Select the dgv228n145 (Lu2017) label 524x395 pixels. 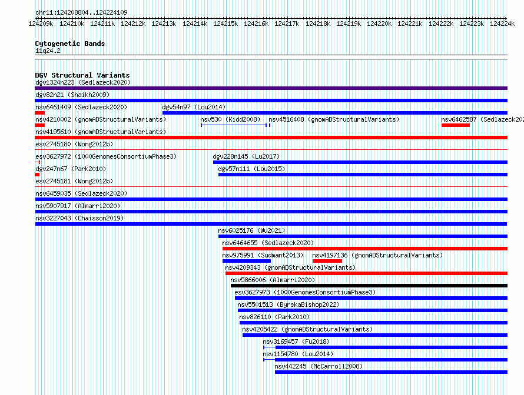click(246, 156)
